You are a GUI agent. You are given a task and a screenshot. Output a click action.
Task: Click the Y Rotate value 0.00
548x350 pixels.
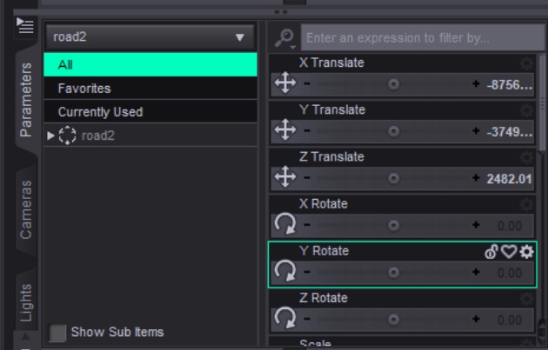pyautogui.click(x=510, y=274)
